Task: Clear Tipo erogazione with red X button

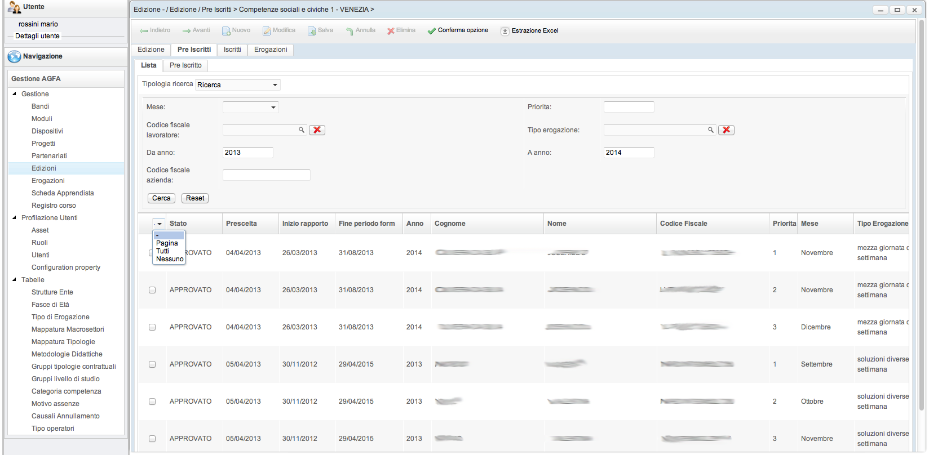Action: tap(726, 130)
